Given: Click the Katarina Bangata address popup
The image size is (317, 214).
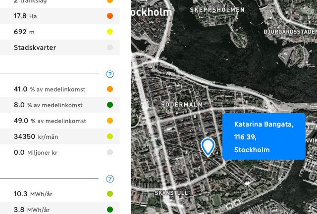Looking at the screenshot, I should pyautogui.click(x=264, y=136).
